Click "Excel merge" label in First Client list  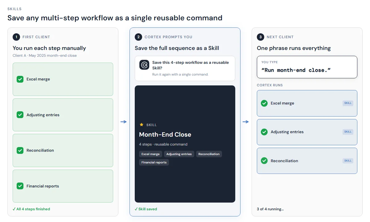coord(38,79)
